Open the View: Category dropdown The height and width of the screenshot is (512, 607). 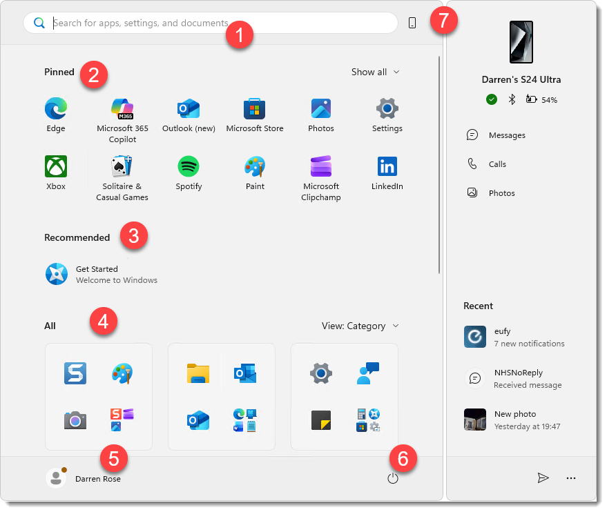[360, 326]
